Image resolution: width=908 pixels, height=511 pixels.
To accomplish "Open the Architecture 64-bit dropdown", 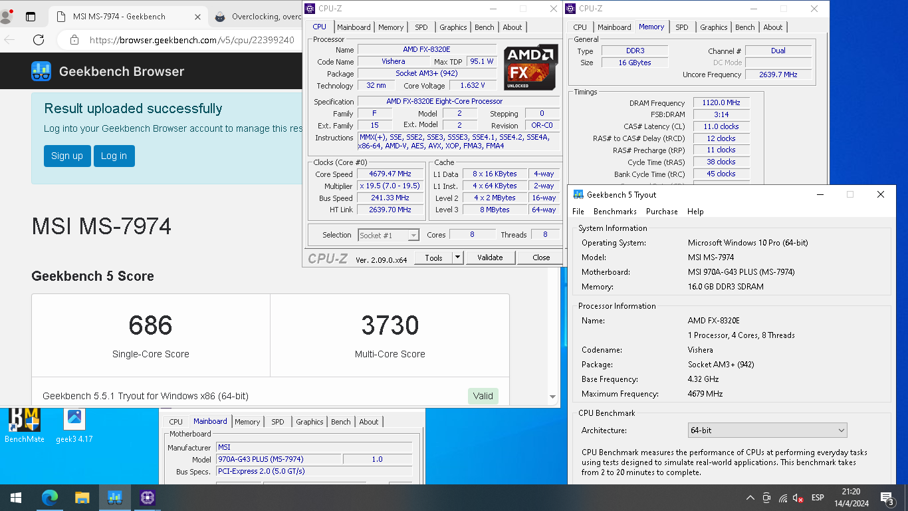I will (767, 430).
